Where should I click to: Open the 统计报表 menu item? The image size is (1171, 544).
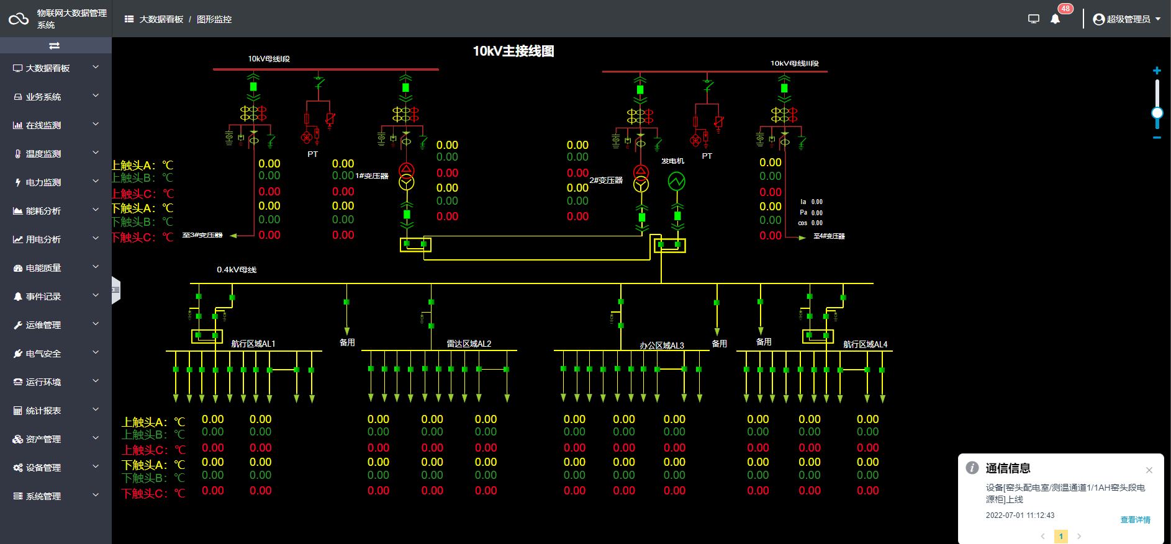coord(56,411)
